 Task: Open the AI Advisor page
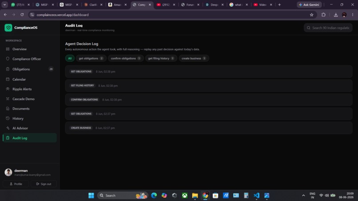click(x=30, y=128)
